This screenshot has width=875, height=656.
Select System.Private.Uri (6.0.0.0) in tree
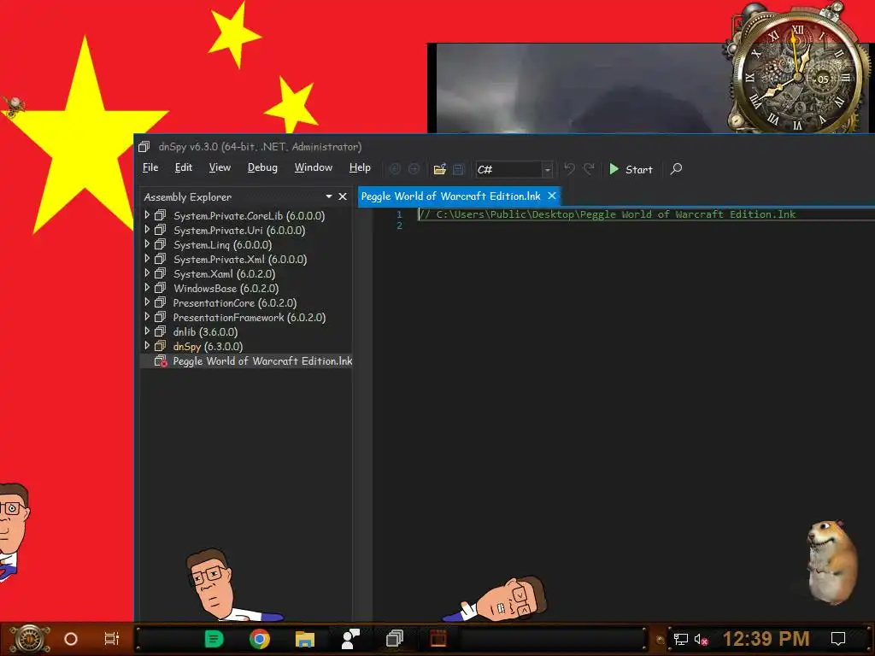point(239,231)
